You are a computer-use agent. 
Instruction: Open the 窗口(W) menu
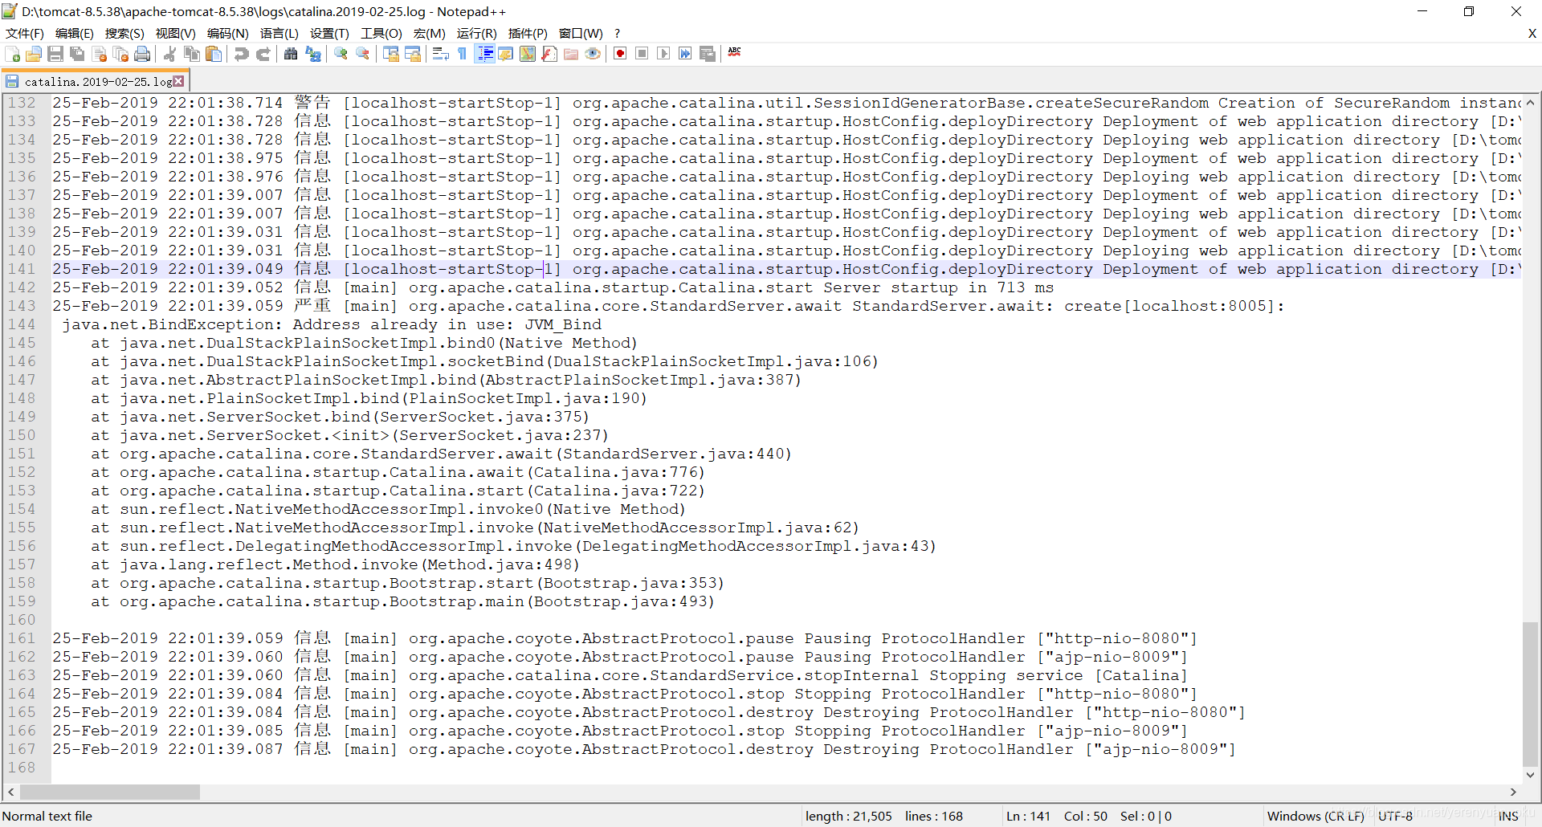point(581,34)
